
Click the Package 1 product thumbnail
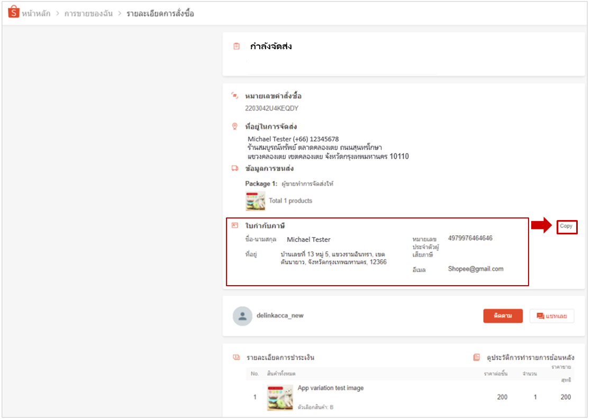(x=255, y=201)
